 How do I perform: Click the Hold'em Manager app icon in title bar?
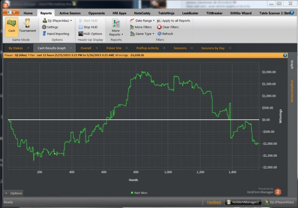click(x=6, y=5)
